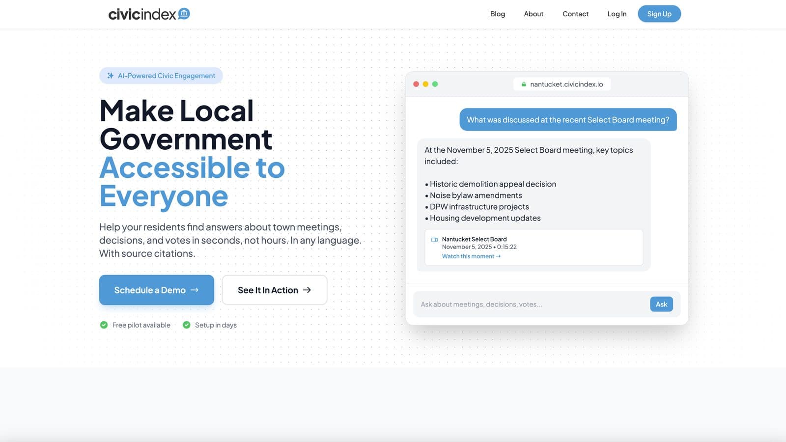This screenshot has height=442, width=786.
Task: Click the Log In link
Action: pos(617,14)
